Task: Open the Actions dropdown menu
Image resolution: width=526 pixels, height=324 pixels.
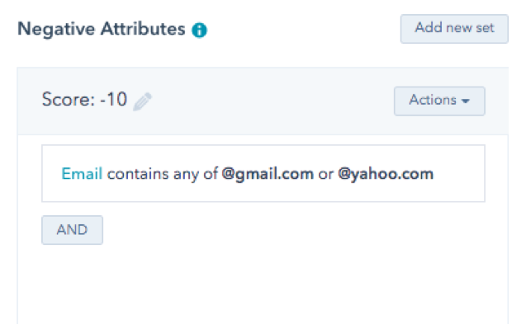Action: point(439,101)
